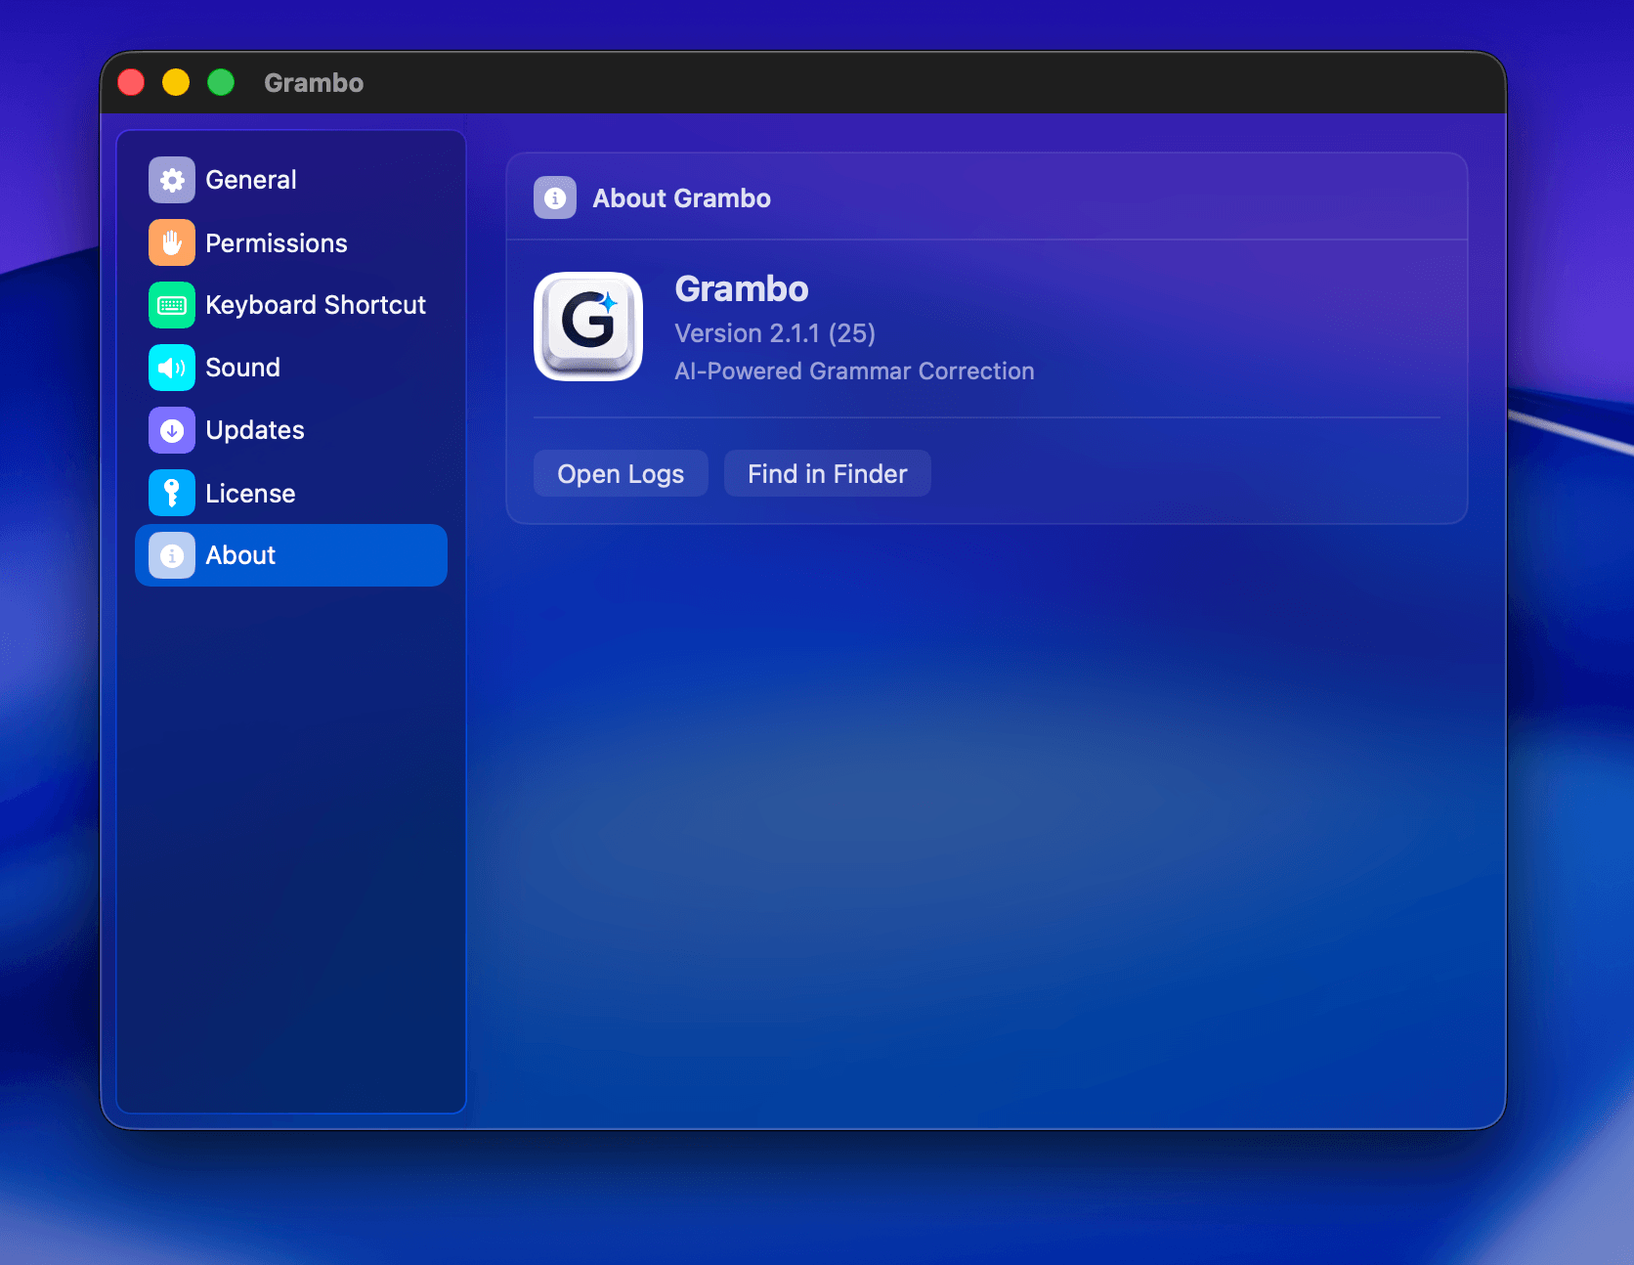Select the Keyboard Shortcut label
1634x1265 pixels.
pos(316,305)
